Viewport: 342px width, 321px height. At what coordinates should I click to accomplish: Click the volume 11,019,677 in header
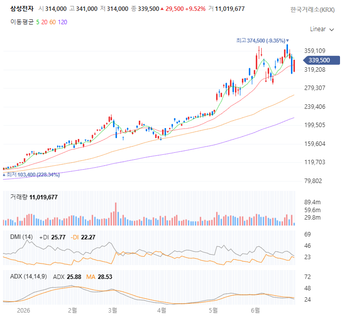coord(229,9)
